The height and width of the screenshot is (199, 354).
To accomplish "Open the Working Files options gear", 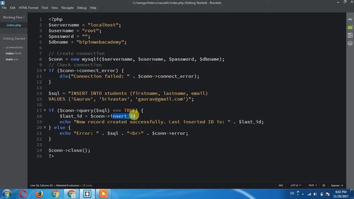I will click(x=24, y=17).
